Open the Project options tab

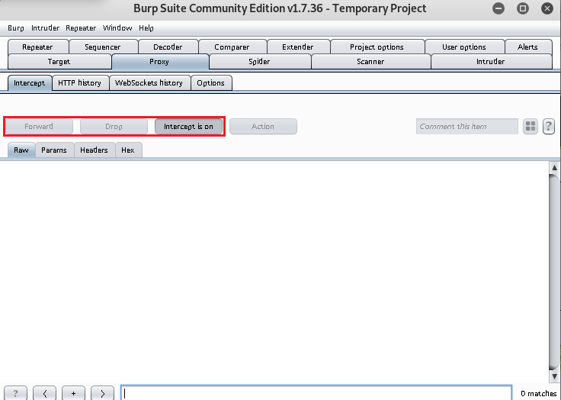click(x=377, y=47)
